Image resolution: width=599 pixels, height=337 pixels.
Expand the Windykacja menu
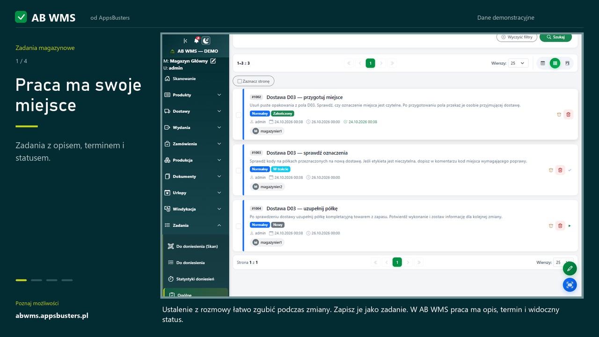click(195, 209)
